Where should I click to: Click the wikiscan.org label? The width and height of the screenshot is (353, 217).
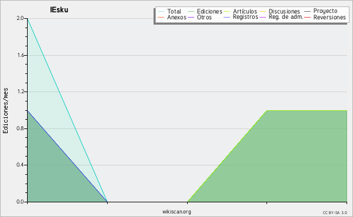tap(176, 212)
